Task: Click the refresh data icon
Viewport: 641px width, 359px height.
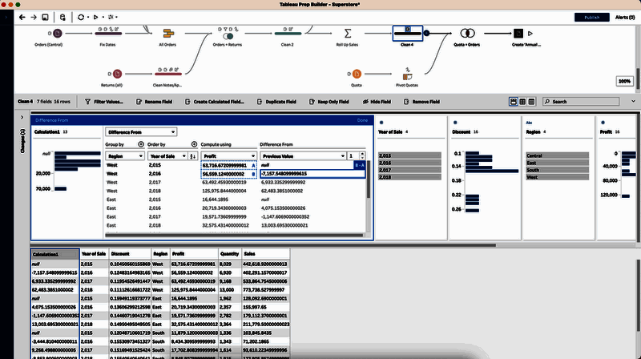Action: pos(82,17)
